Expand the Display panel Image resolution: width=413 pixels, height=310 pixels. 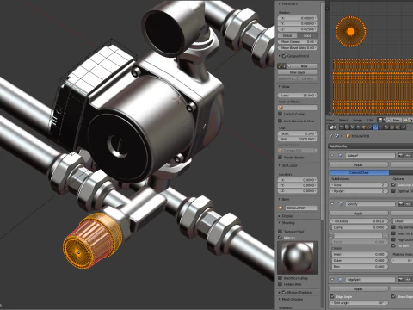click(280, 216)
